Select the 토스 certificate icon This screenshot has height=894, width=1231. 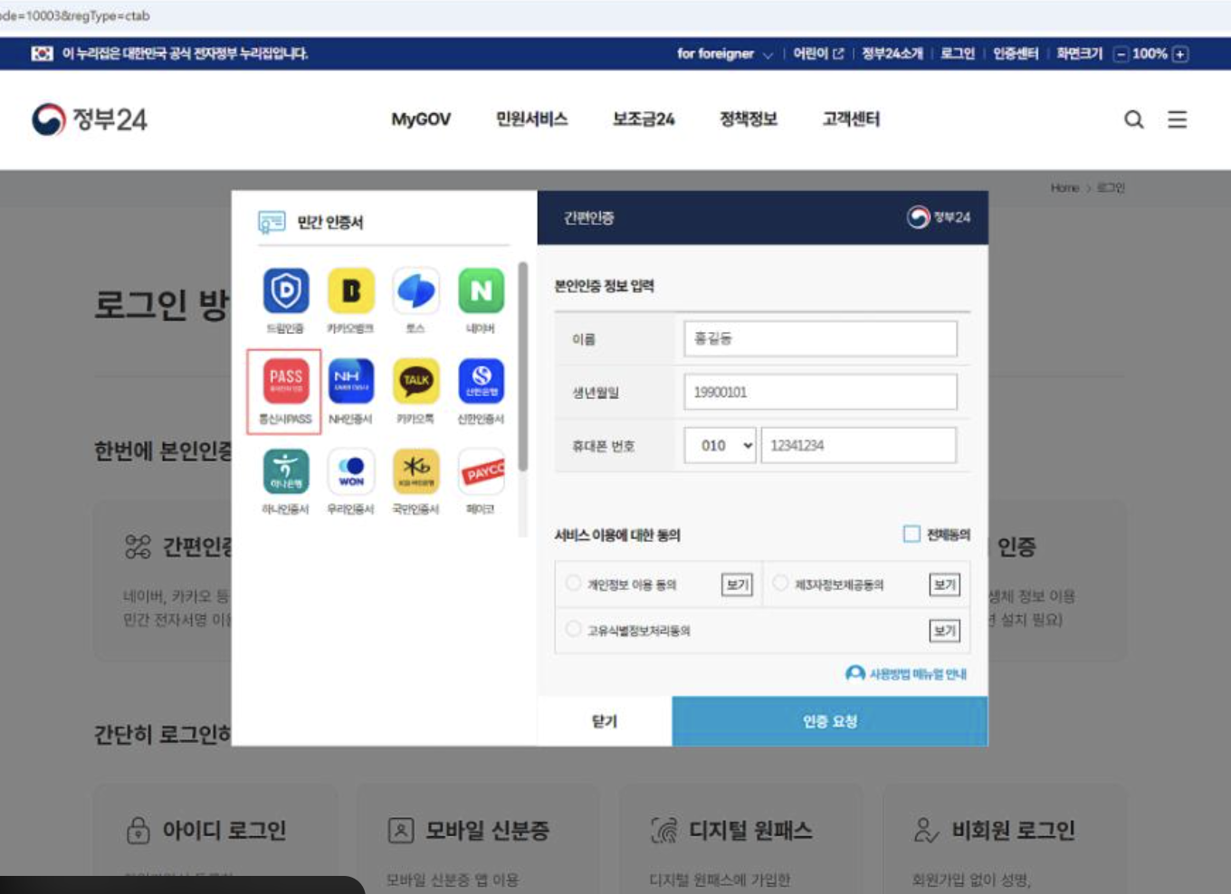coord(415,291)
